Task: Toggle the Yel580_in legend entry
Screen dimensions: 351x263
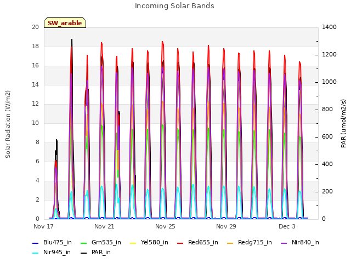Action: (x=149, y=242)
